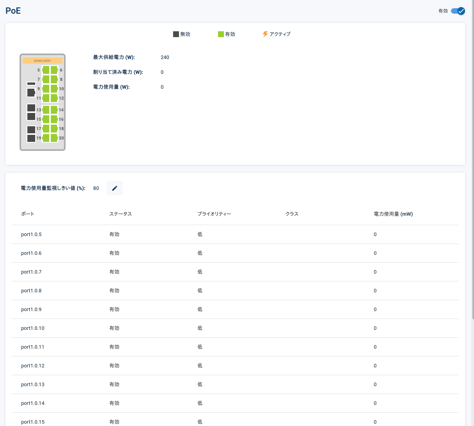Screen dimensions: 474x426
Task: Click the gray 無効 legend swatch
Action: (x=176, y=34)
